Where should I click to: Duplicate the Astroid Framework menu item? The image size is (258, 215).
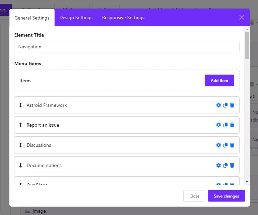tap(225, 105)
